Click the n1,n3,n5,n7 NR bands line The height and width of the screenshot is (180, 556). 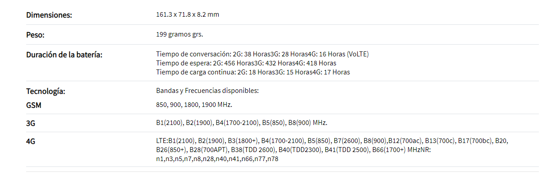tap(217, 159)
